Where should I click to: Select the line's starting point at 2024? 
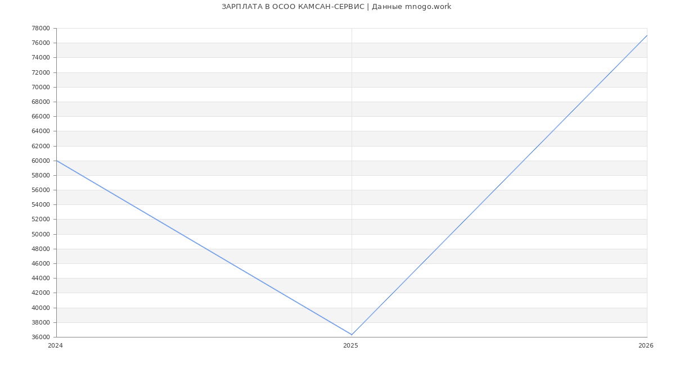pos(57,161)
